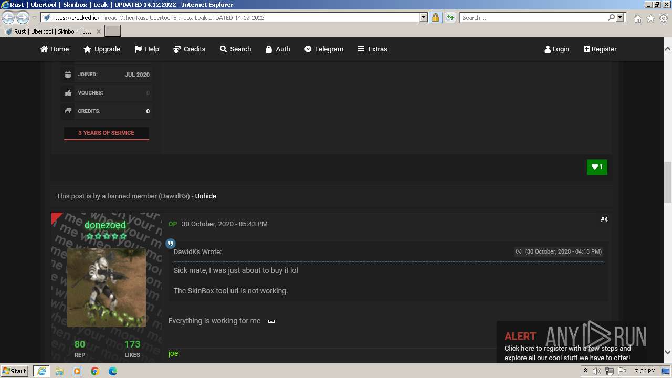
Task: Click the quoted timestamp 30 October, 2020 - 04:13 PM
Action: (x=563, y=251)
